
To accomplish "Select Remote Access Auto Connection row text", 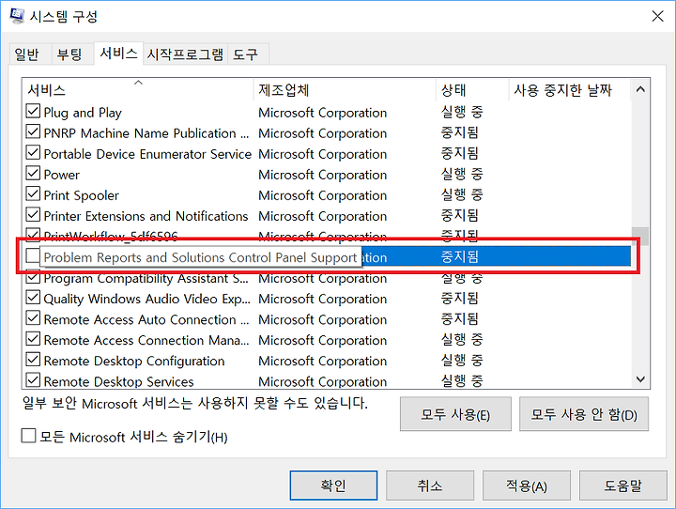I will (x=146, y=319).
